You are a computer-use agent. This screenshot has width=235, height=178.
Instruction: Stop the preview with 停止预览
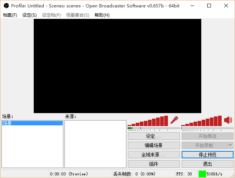[x=207, y=155]
